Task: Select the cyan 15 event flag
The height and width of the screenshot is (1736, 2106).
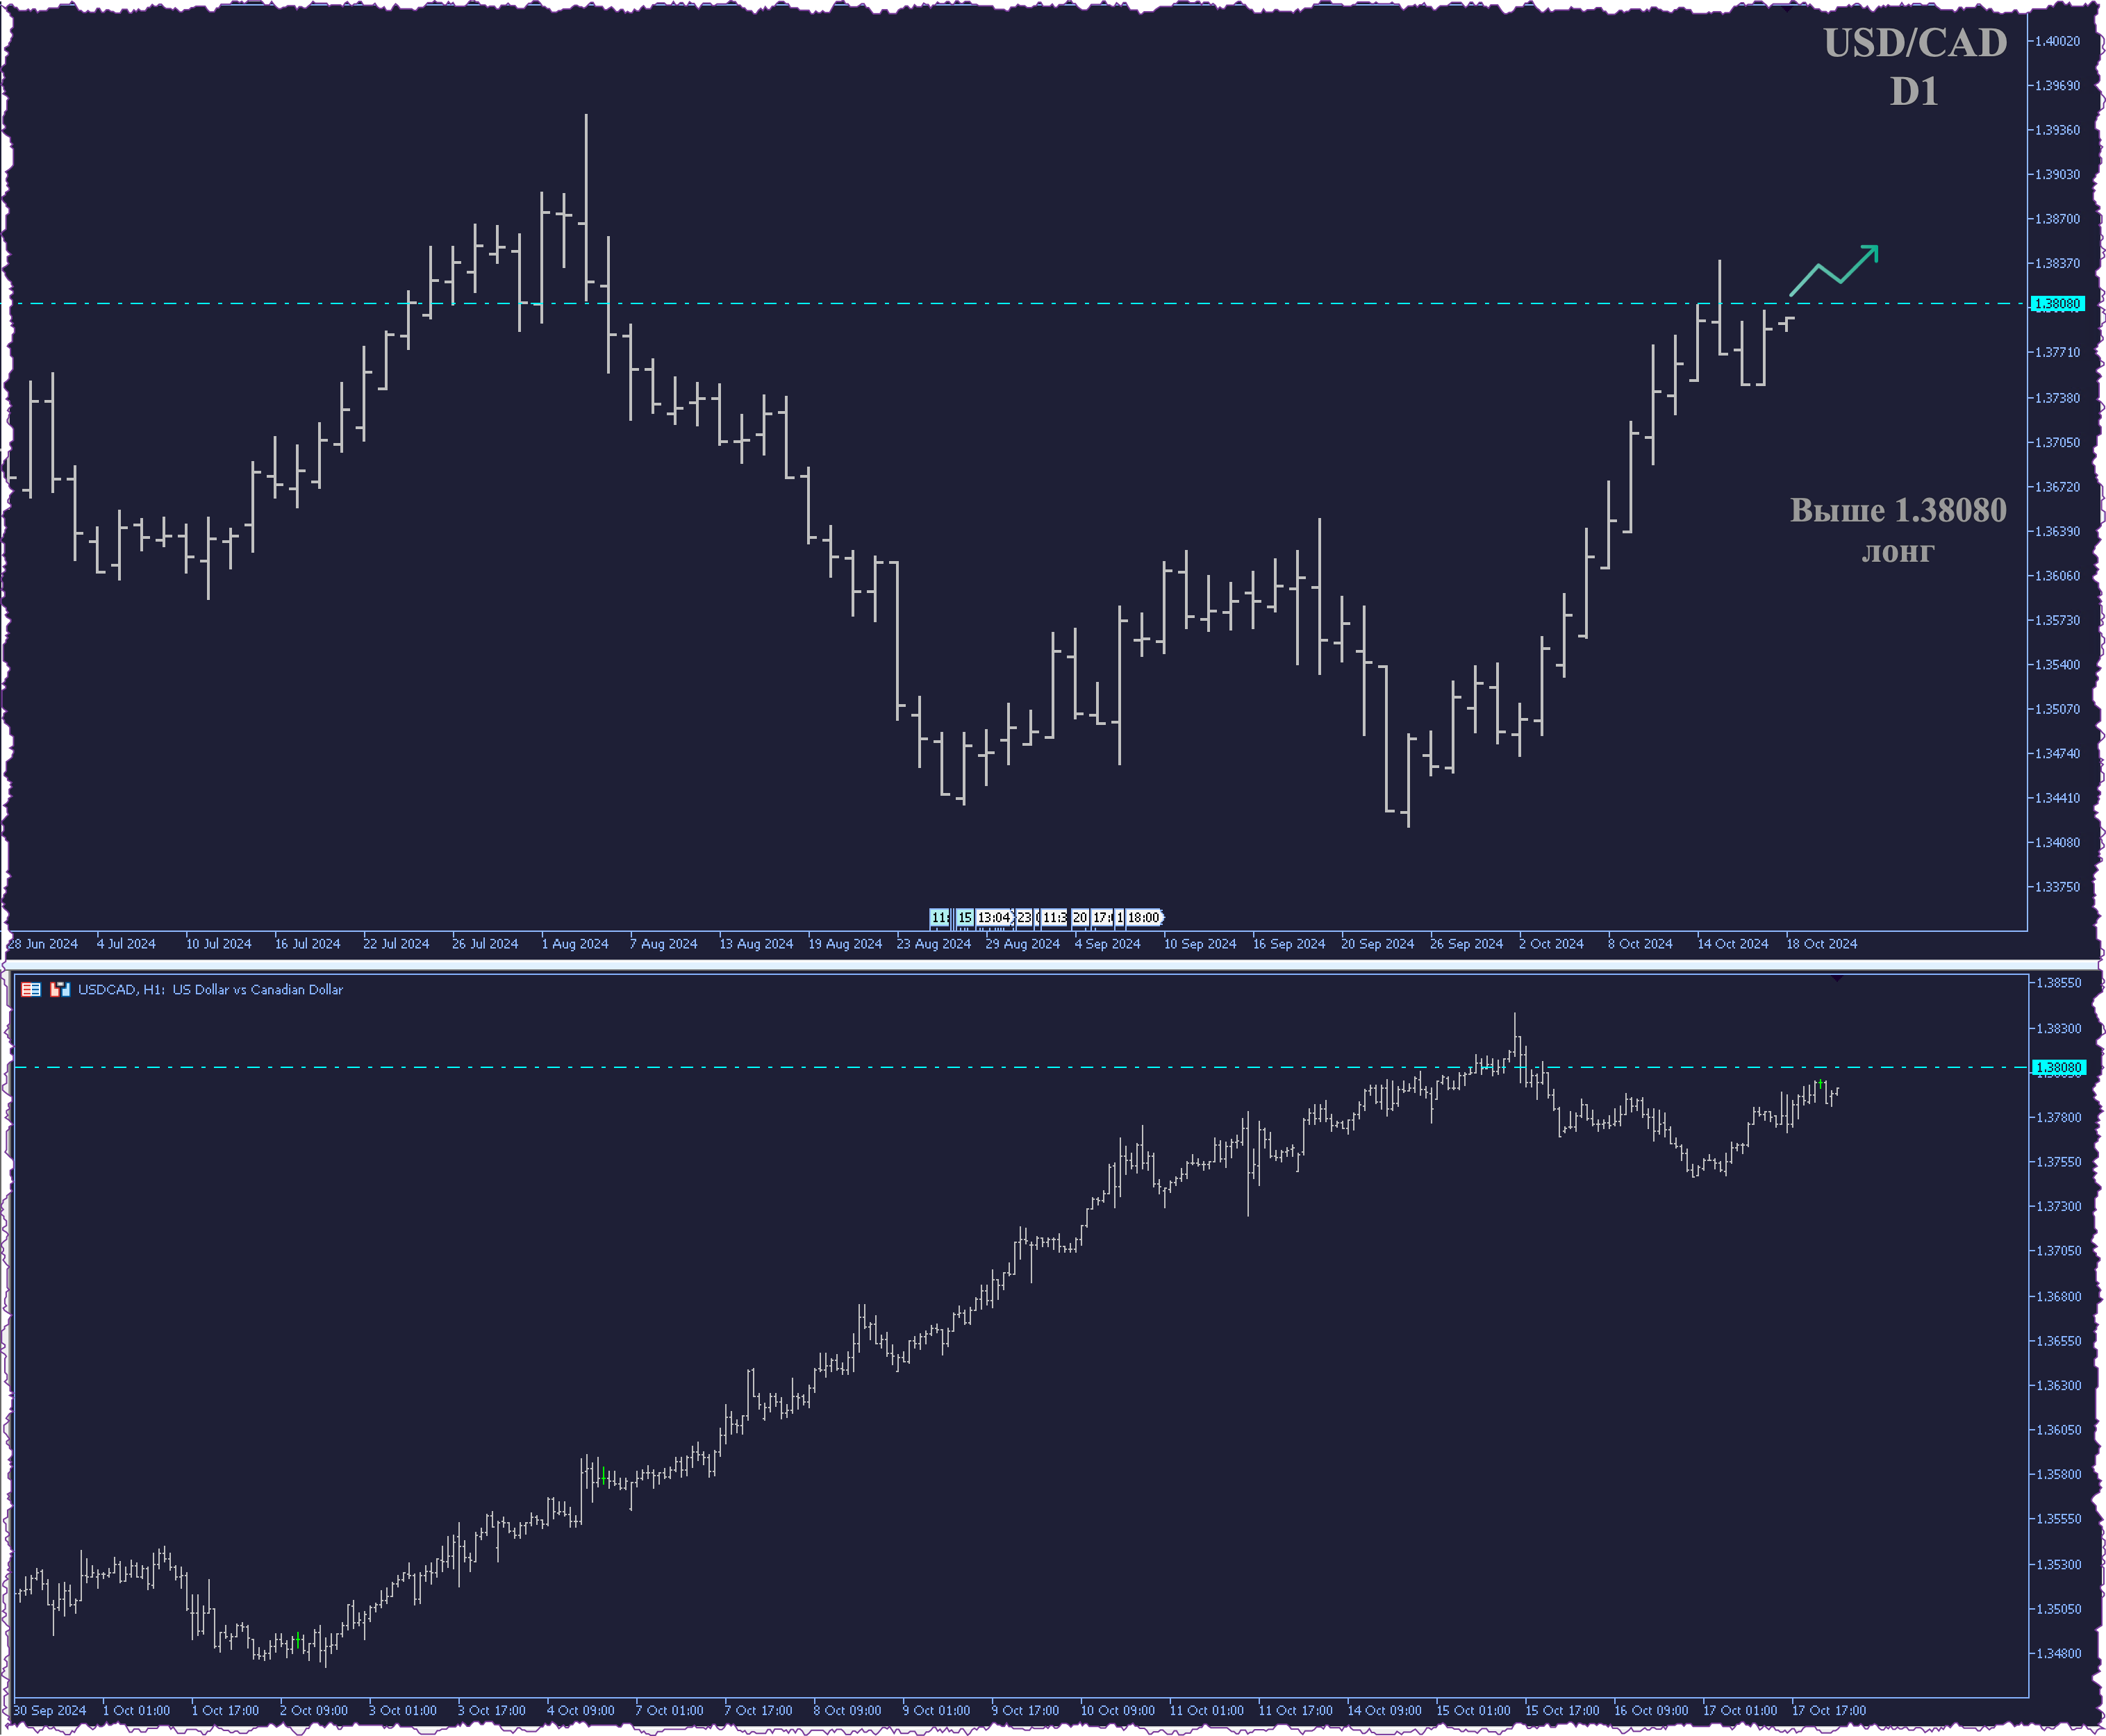Action: [965, 917]
